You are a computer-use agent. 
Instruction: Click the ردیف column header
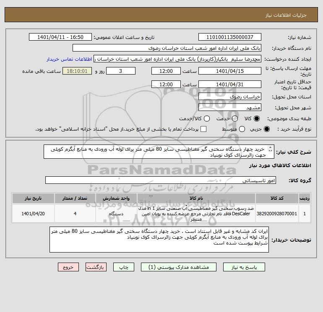pyautogui.click(x=305, y=198)
